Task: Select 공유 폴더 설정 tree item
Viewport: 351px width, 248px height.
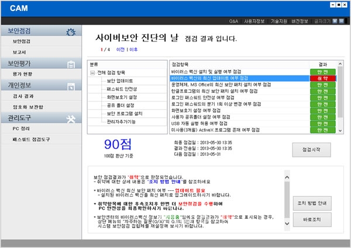Action: pyautogui.click(x=121, y=105)
